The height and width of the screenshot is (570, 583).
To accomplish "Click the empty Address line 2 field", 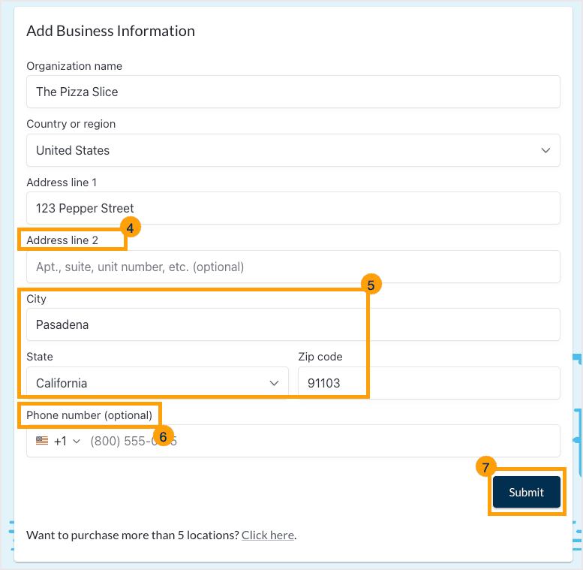I will click(x=293, y=267).
